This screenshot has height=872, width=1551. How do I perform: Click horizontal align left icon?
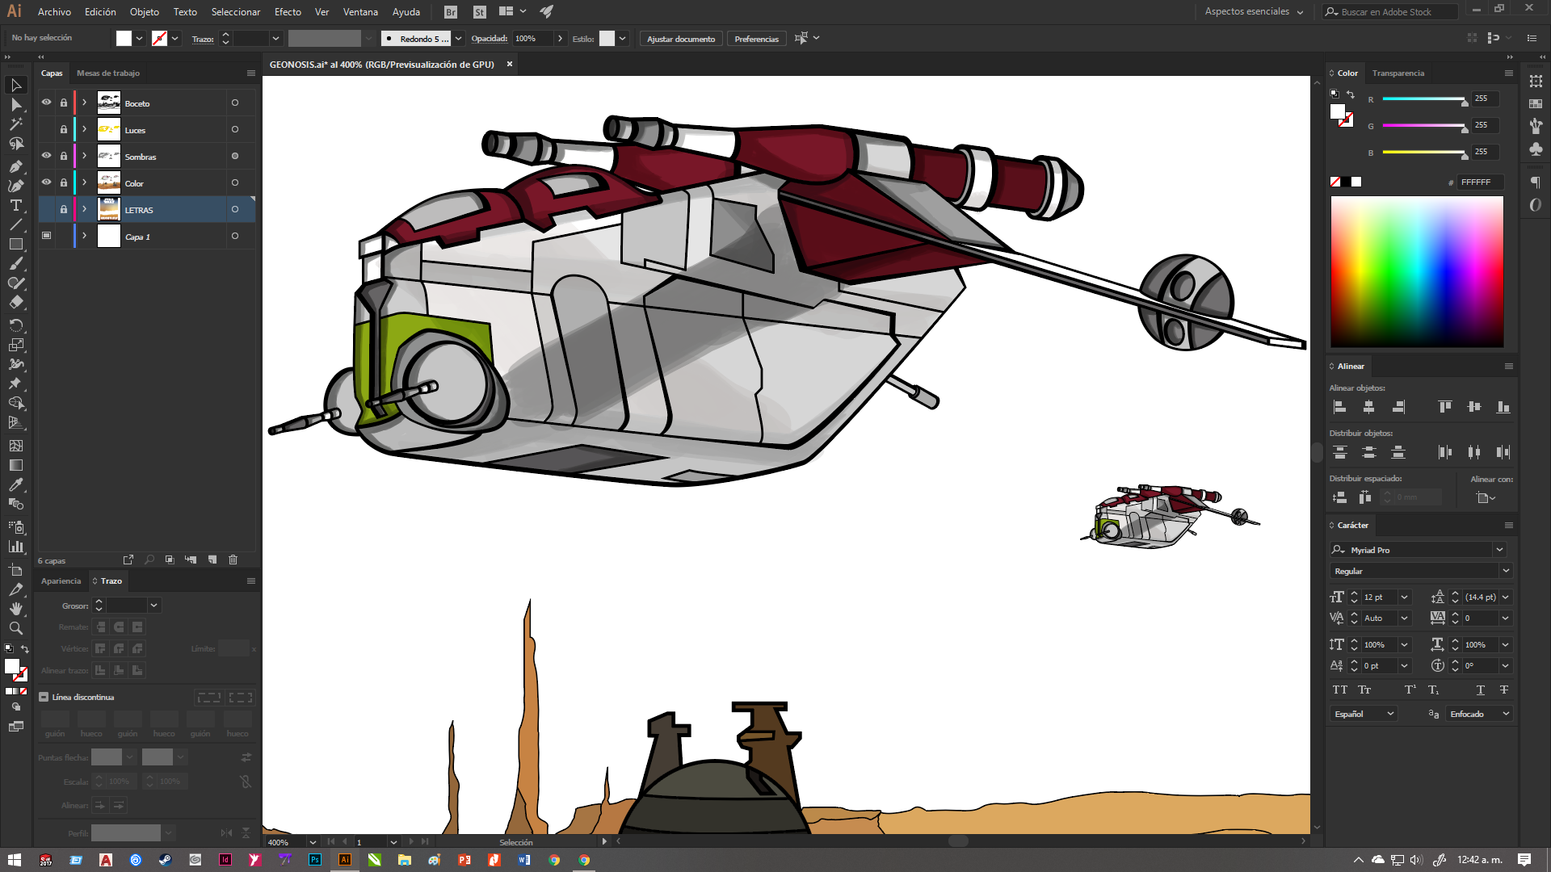click(x=1339, y=407)
